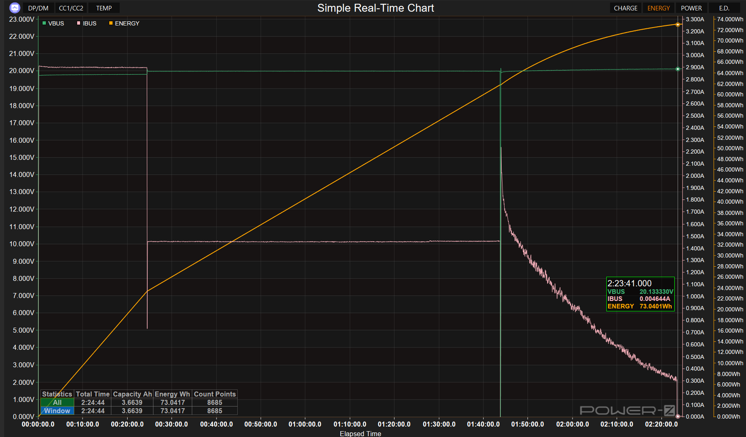Click the Total Time column header

(93, 394)
